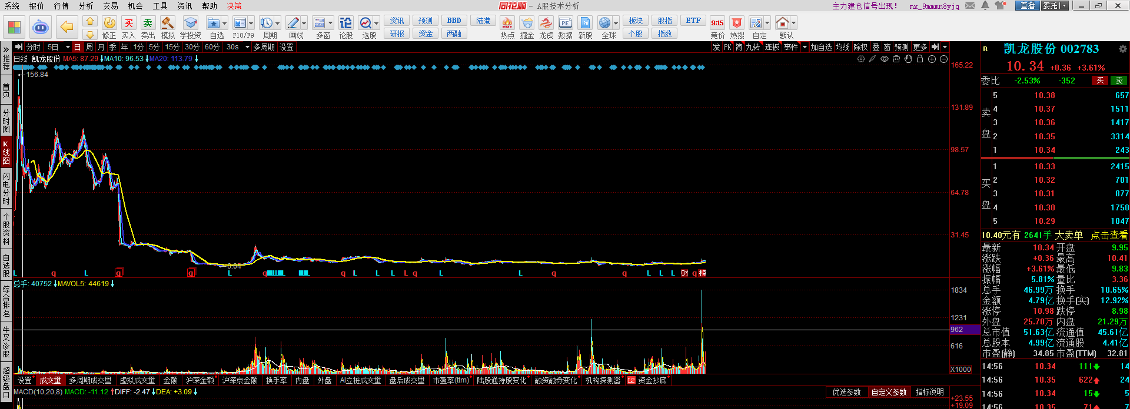Select the 换手率 indicator tab
The width and height of the screenshot is (1130, 409).
click(x=276, y=381)
